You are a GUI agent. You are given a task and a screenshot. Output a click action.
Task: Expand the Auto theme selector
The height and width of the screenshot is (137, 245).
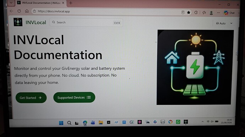click(x=224, y=23)
